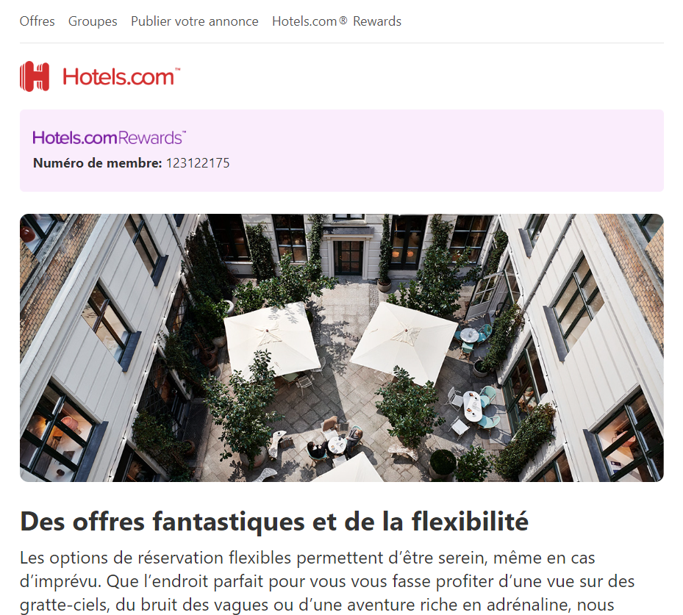Image resolution: width=683 pixels, height=615 pixels.
Task: Click the purple Hotels.com Rewards logo
Action: pos(109,137)
